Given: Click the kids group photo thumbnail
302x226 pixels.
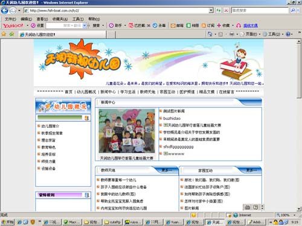Looking at the screenshot, I should tap(127, 131).
